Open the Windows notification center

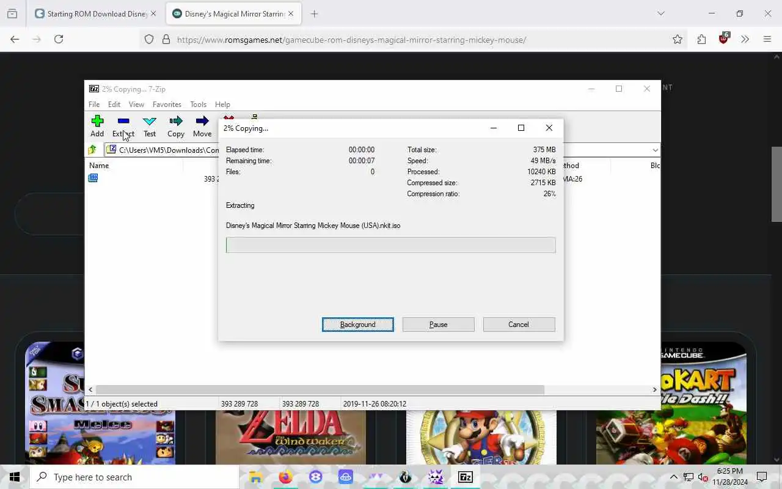tap(762, 477)
